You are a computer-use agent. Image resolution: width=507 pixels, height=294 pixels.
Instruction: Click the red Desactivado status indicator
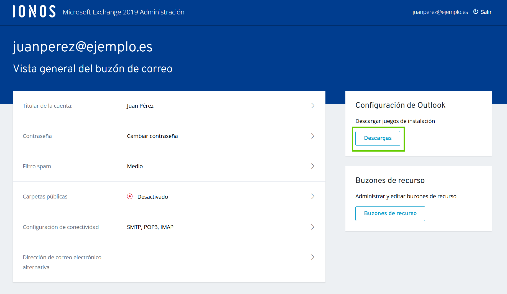pos(130,197)
